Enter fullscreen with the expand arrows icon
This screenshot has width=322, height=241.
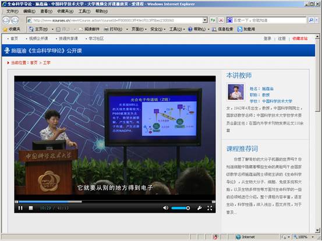210,208
